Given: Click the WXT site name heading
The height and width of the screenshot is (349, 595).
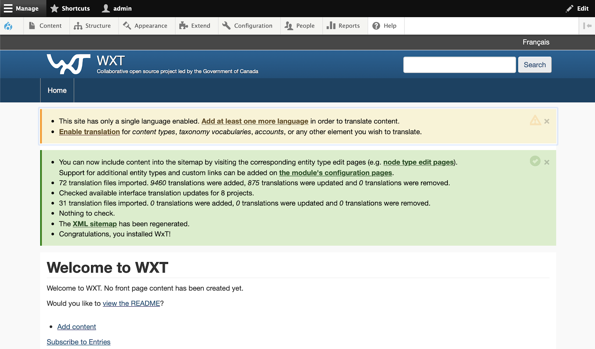Looking at the screenshot, I should coord(111,61).
